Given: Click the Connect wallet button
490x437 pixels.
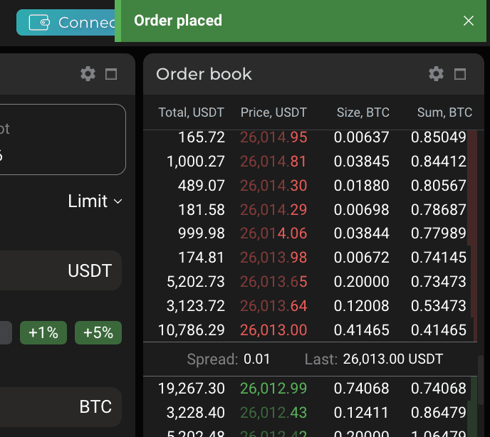Looking at the screenshot, I should (x=66, y=23).
